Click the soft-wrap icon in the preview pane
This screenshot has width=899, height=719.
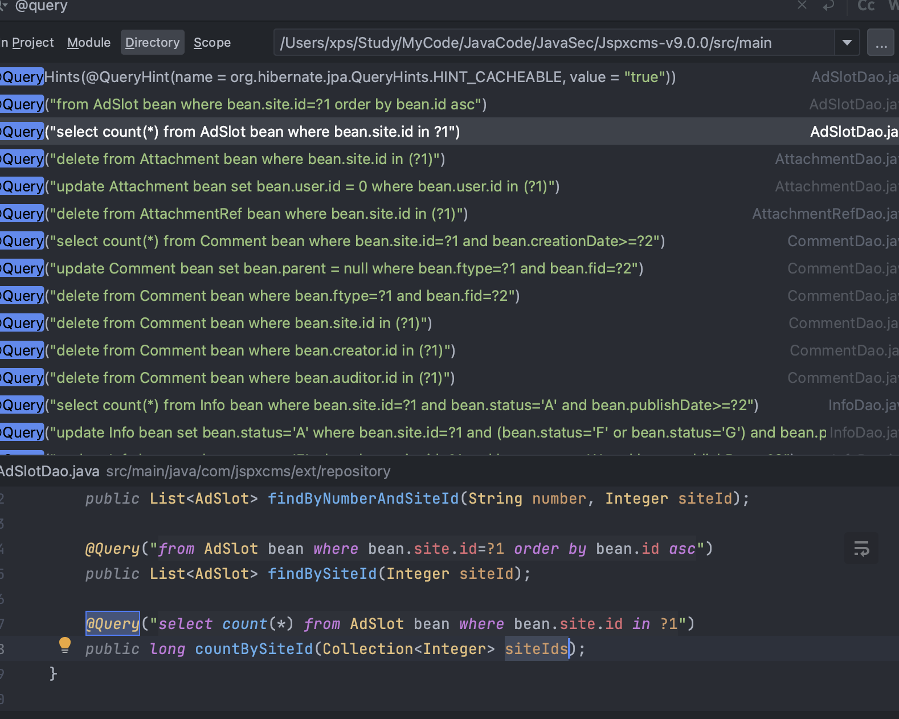pos(861,549)
